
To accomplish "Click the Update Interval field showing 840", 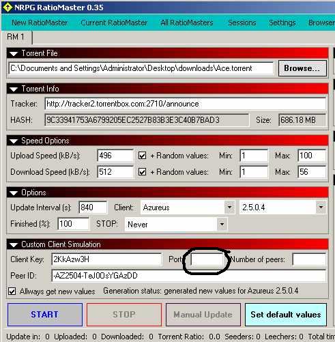I will (93, 208).
